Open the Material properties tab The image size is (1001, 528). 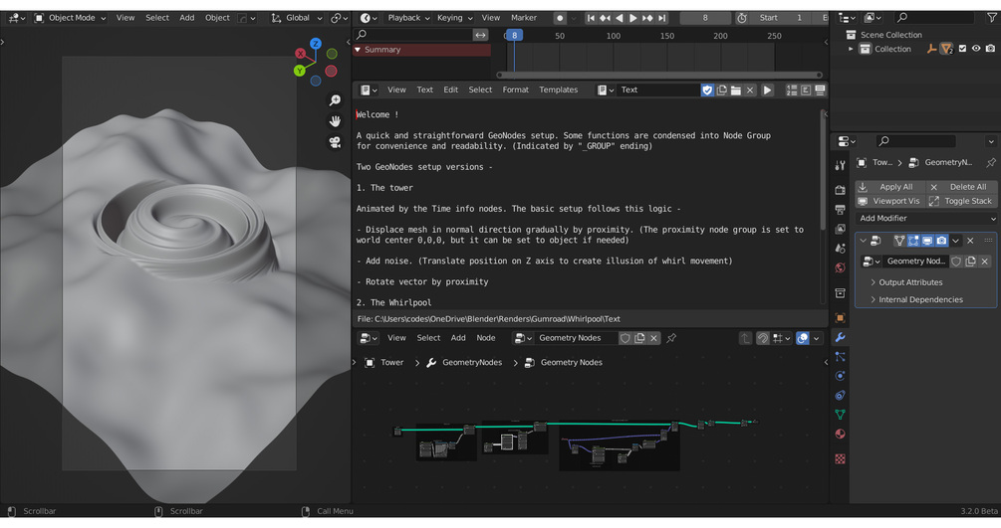(840, 434)
